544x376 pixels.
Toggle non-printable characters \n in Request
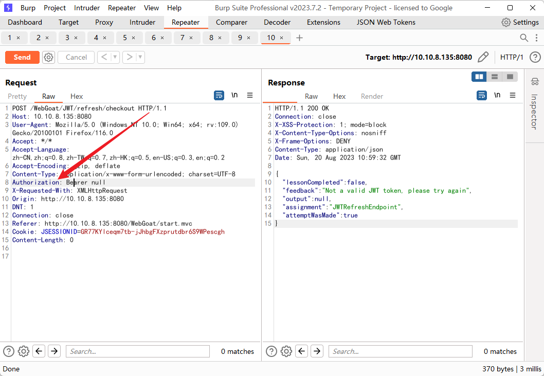pos(234,95)
